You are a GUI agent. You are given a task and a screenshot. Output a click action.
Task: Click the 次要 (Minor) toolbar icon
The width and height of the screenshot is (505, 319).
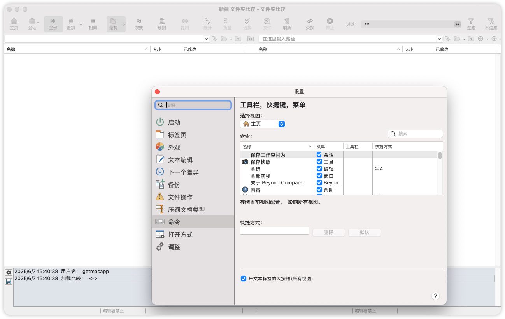pyautogui.click(x=139, y=24)
